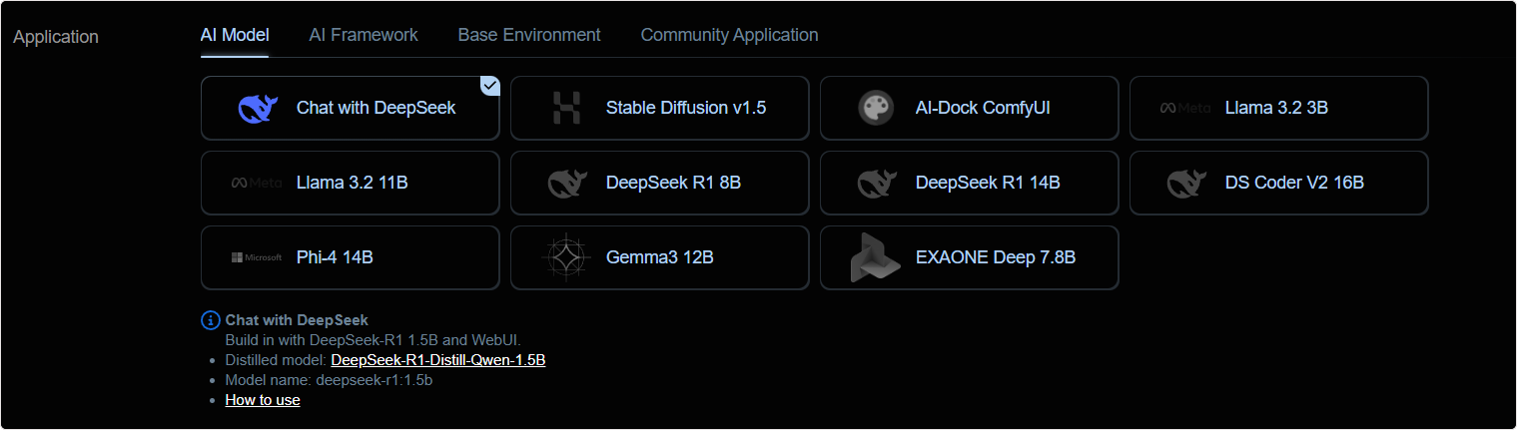Click the EXAONE Deep 7.8B logo icon
Viewport: 1517px width, 430px height.
pos(876,257)
